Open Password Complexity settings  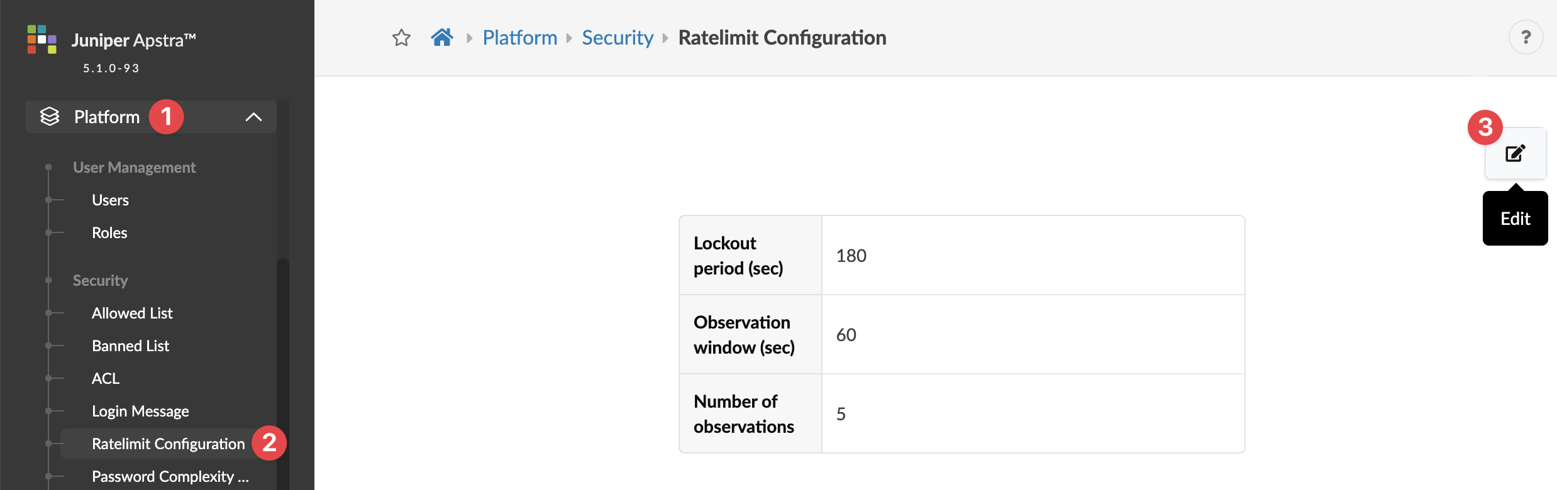170,476
